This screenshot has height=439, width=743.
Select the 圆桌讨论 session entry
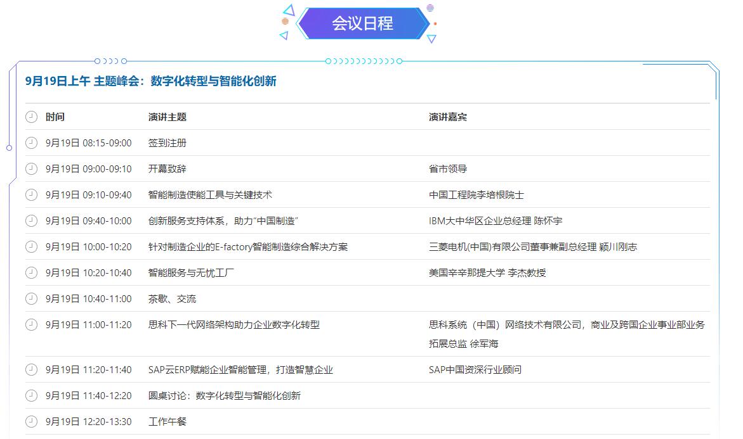pos(225,396)
